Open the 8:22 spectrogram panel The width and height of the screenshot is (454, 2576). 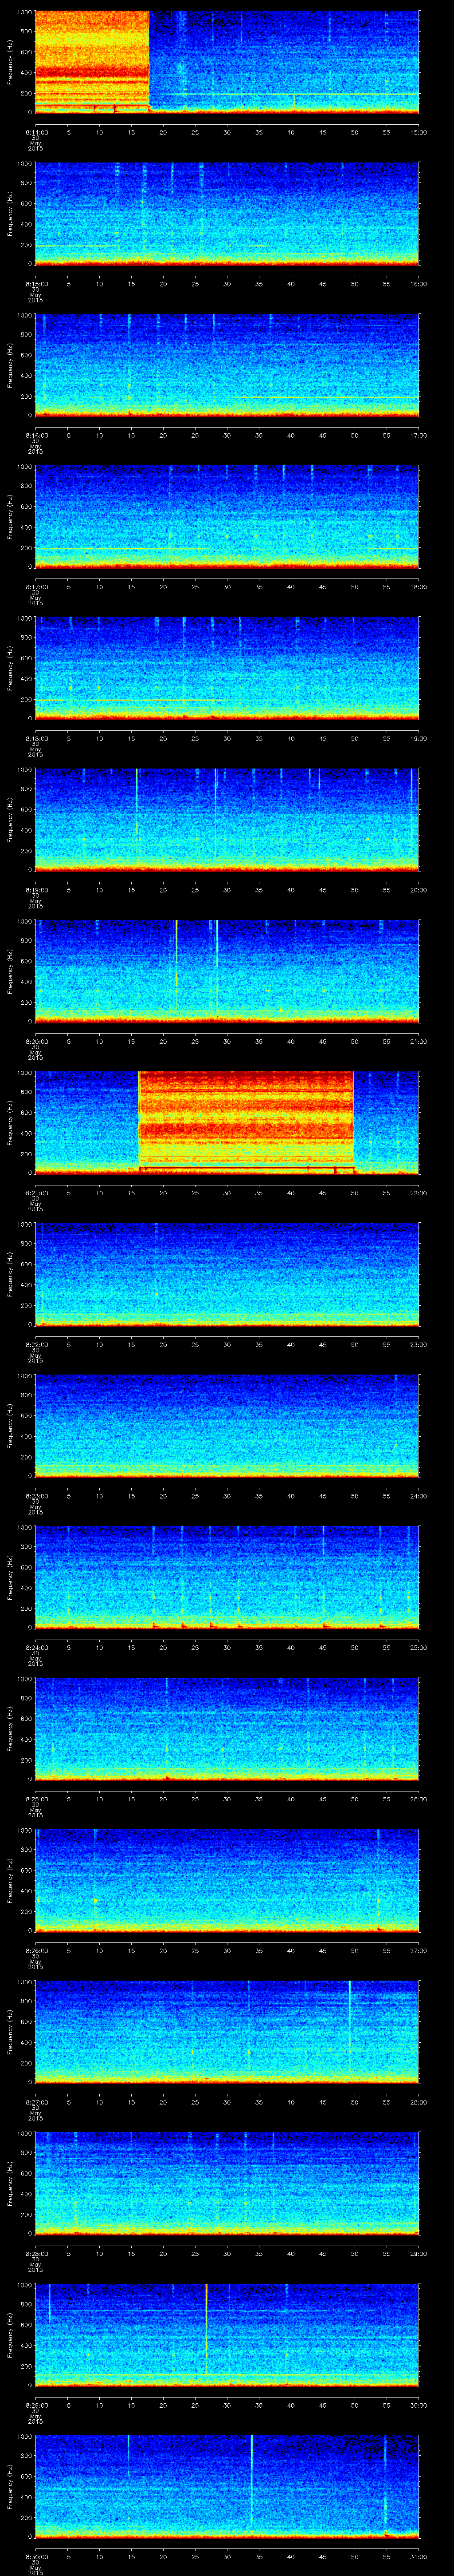click(227, 1274)
